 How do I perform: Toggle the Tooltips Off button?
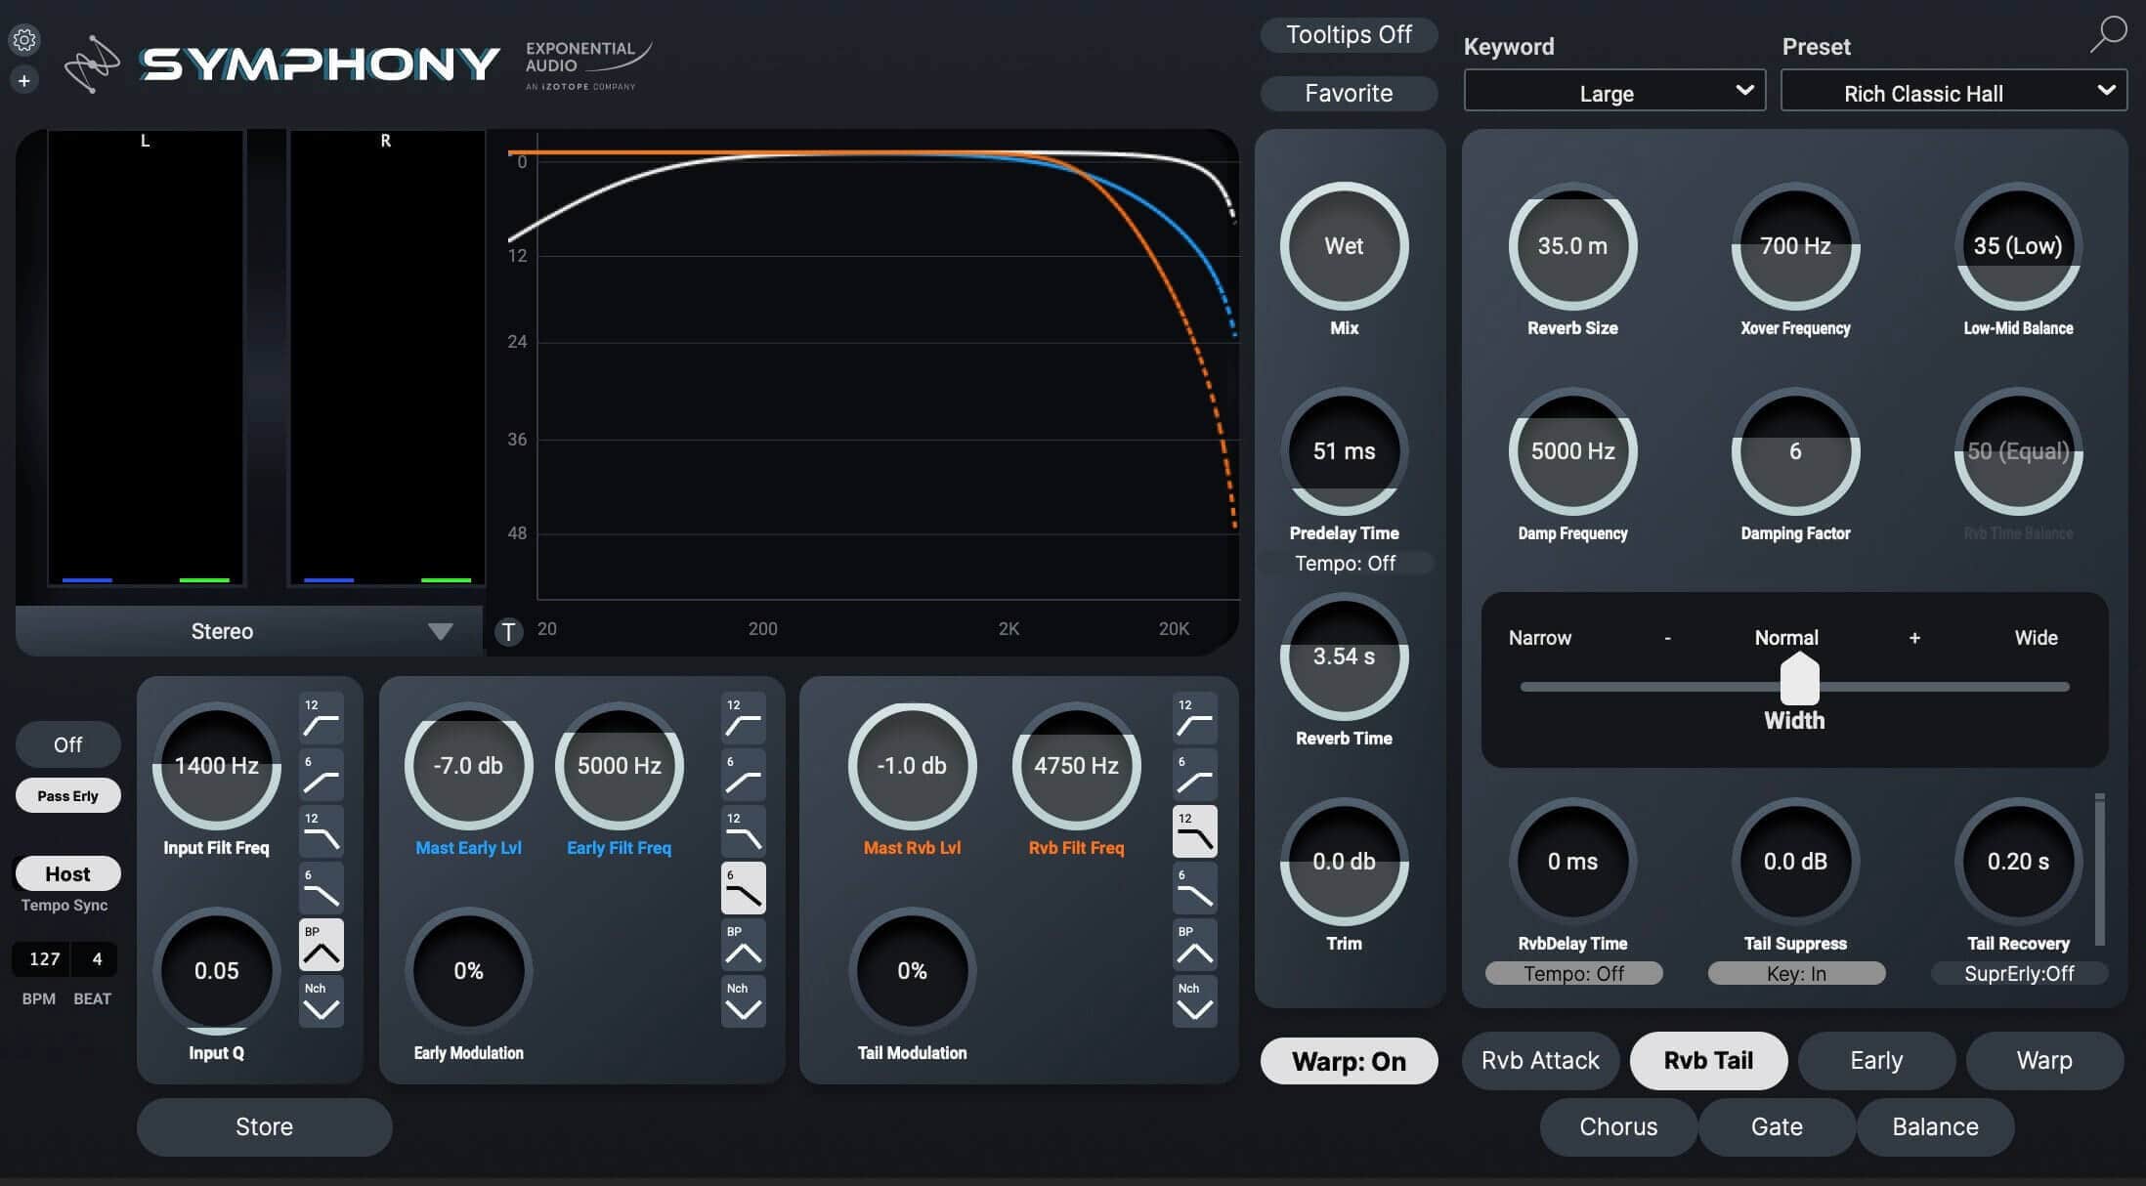coord(1349,34)
